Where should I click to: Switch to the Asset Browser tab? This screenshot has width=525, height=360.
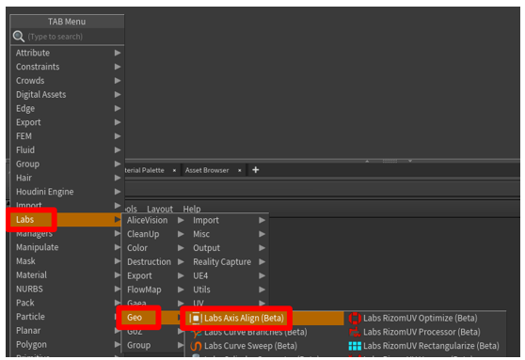coord(207,170)
